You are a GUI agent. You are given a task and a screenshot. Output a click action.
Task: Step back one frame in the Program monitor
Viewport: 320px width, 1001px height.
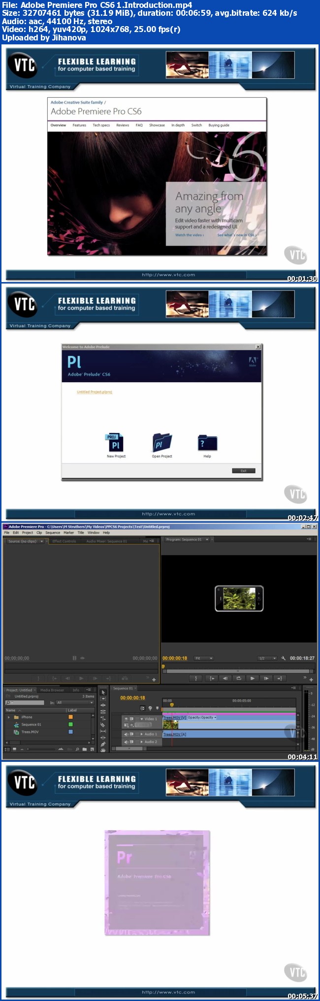pos(225,678)
